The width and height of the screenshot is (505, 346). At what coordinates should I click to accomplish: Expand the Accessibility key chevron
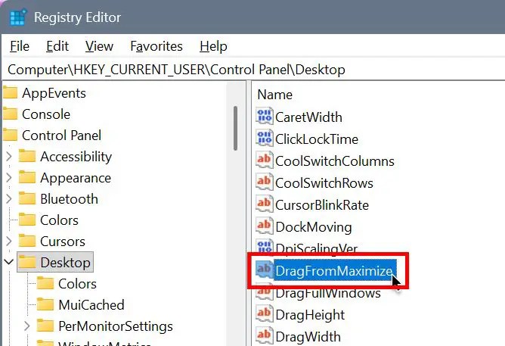point(9,157)
